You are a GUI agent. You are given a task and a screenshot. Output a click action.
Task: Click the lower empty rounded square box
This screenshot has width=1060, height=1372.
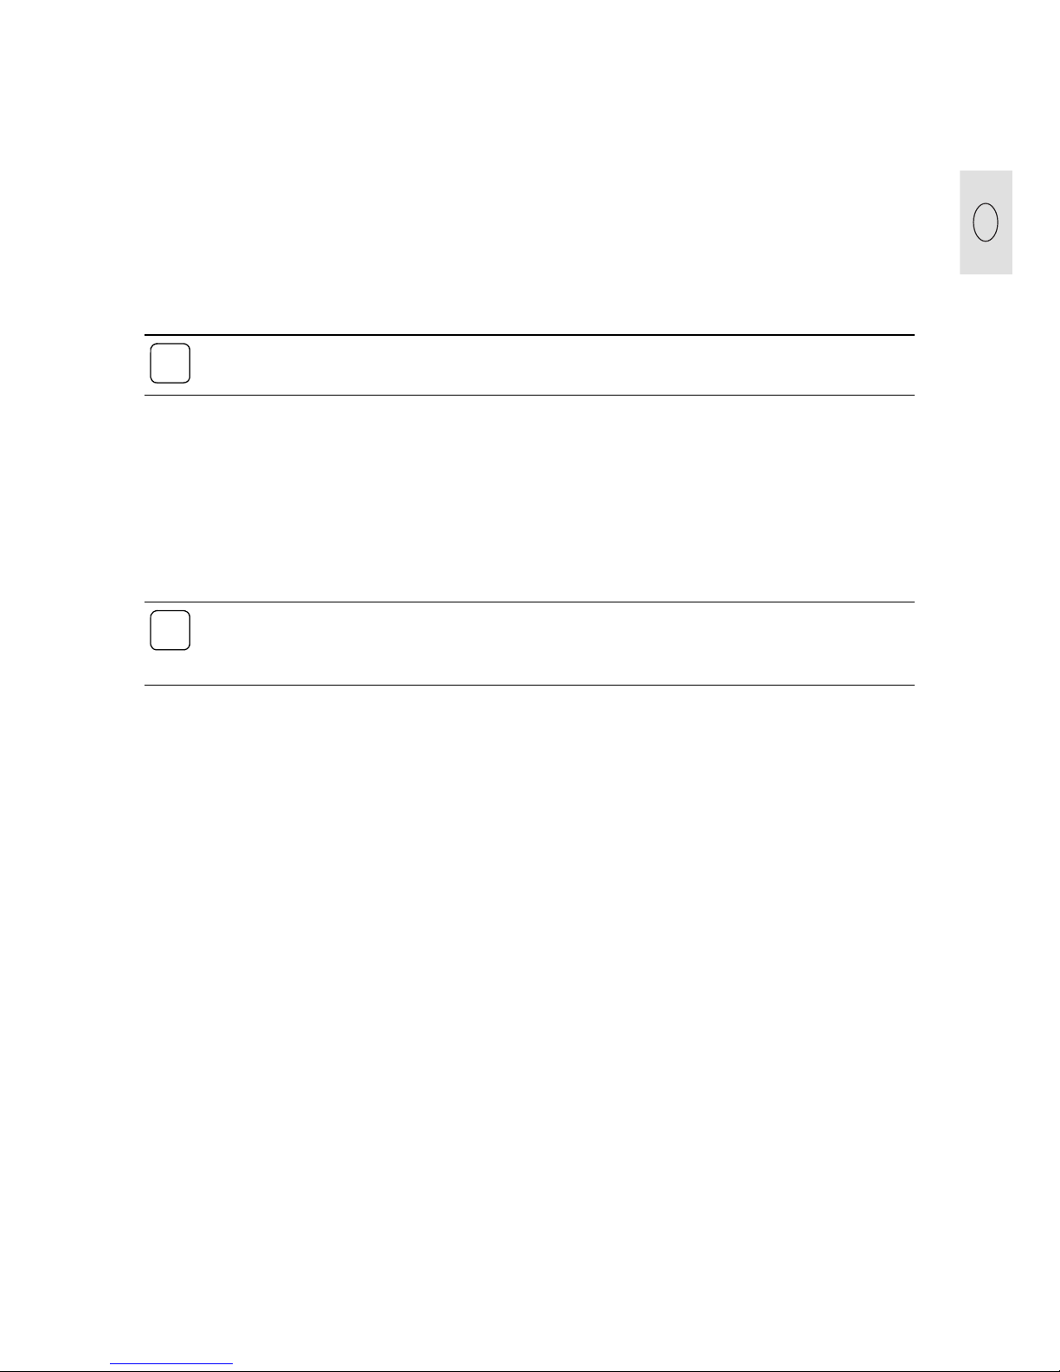[170, 630]
